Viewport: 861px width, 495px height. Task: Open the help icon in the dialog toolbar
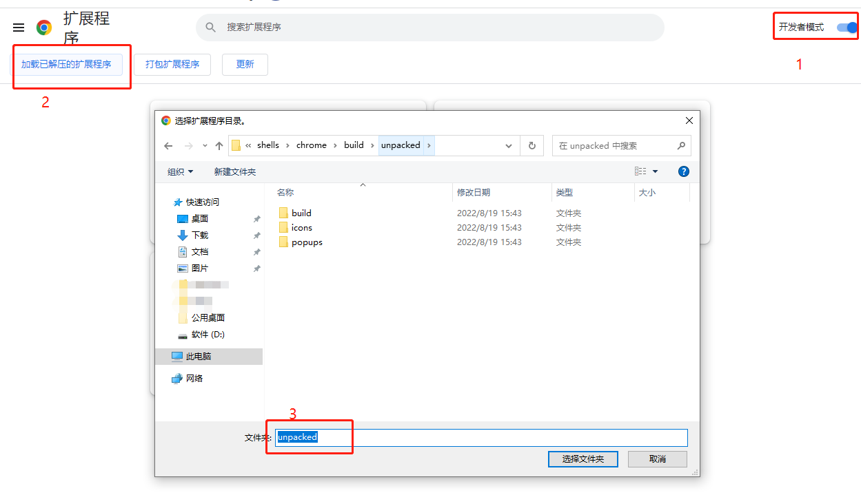coord(683,171)
